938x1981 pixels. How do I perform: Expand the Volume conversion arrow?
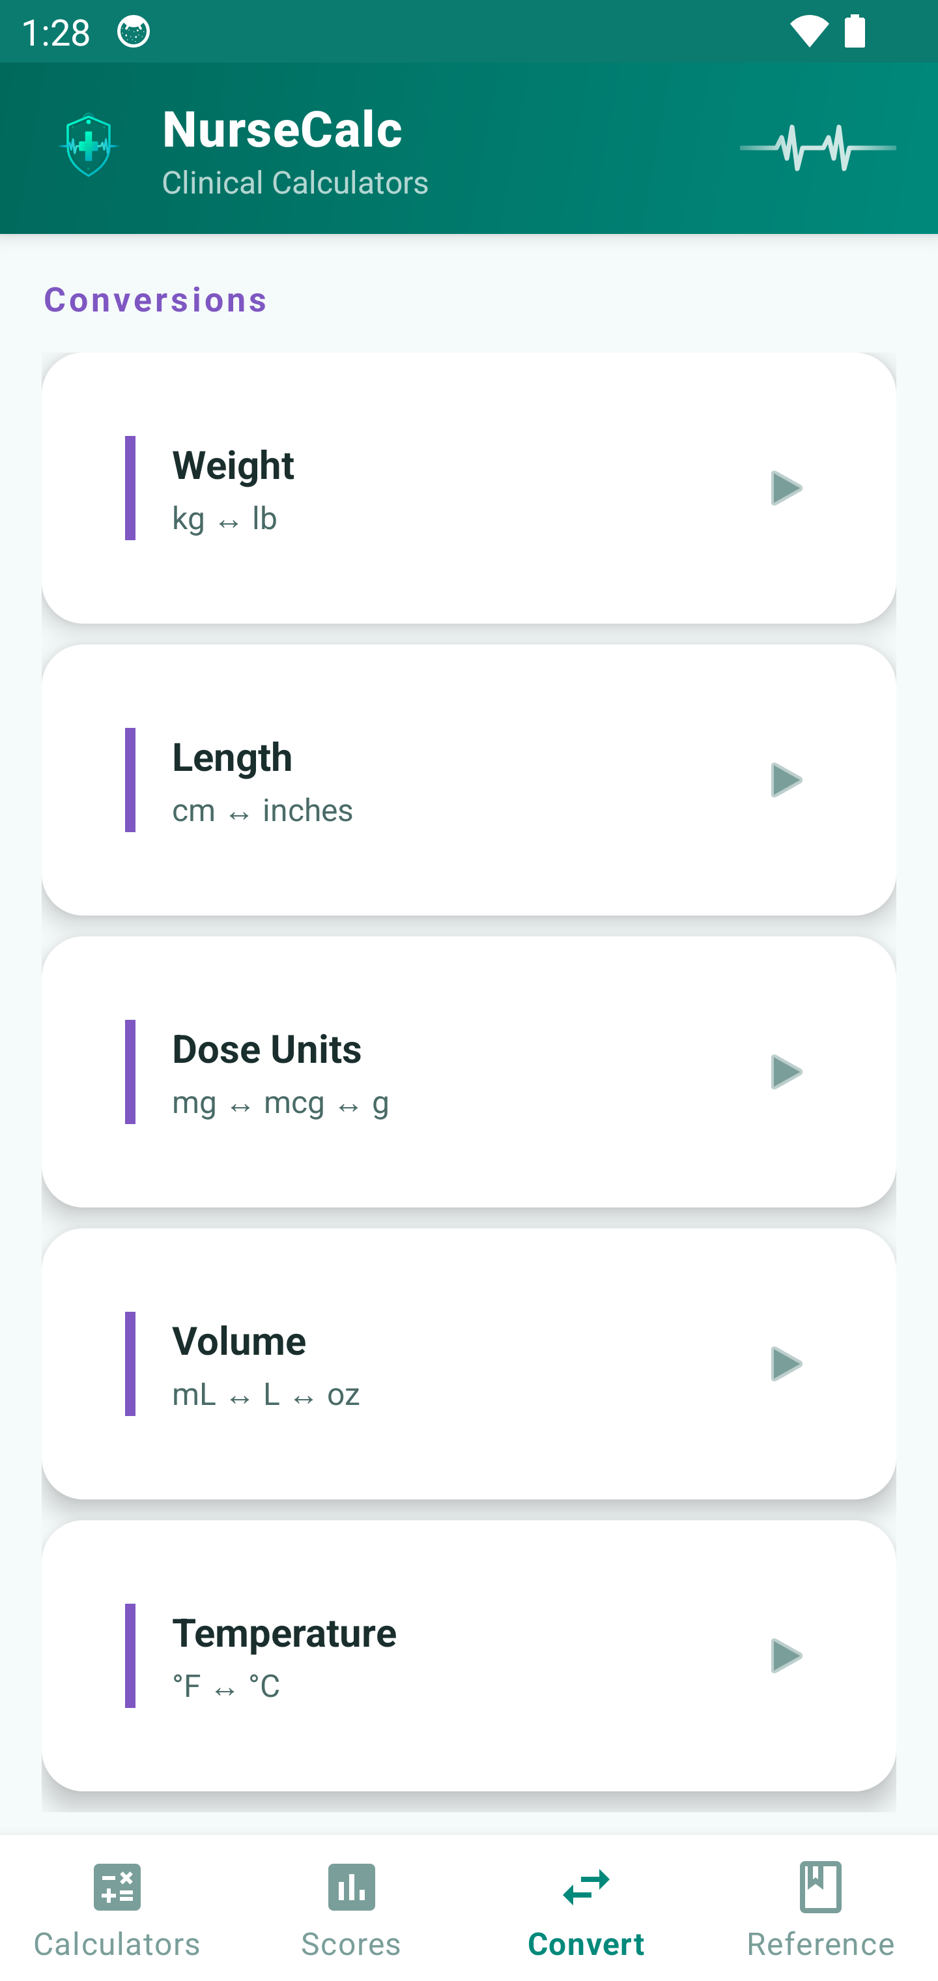tap(785, 1363)
